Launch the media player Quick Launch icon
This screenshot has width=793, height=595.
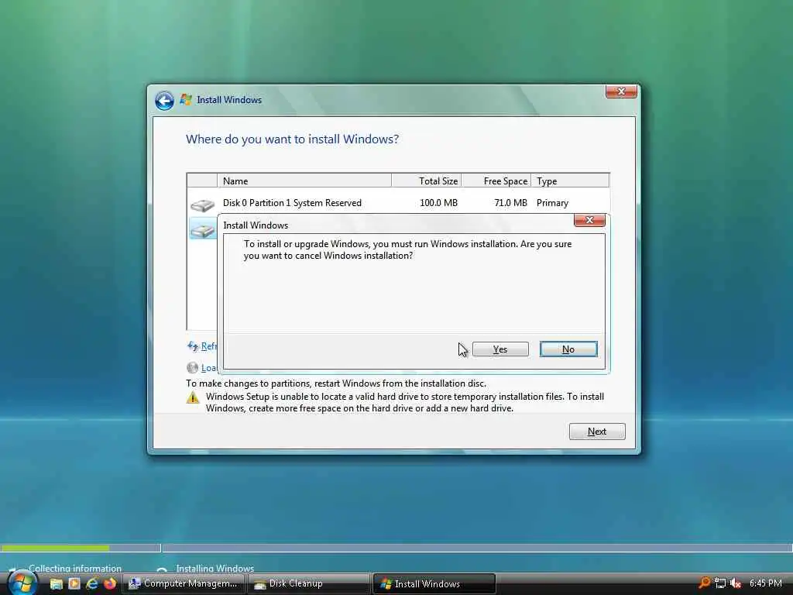[x=74, y=583]
